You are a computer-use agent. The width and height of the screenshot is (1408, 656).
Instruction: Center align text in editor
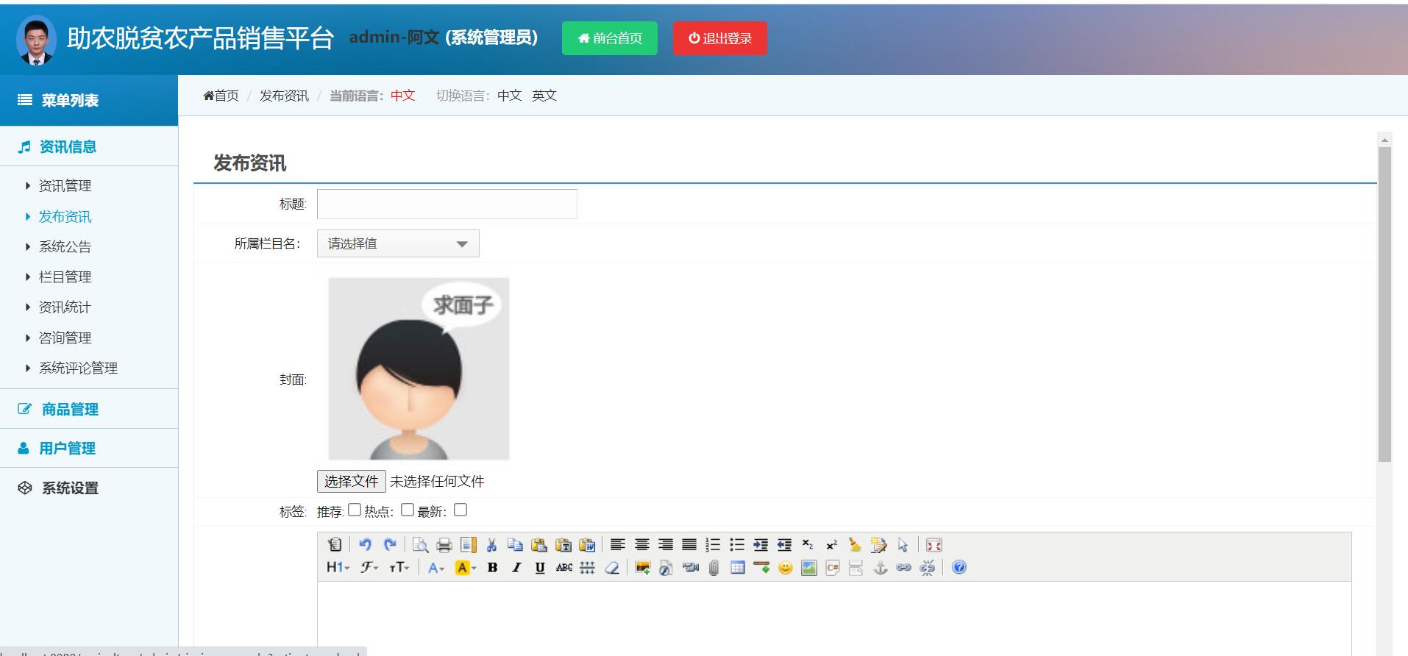[x=641, y=545]
